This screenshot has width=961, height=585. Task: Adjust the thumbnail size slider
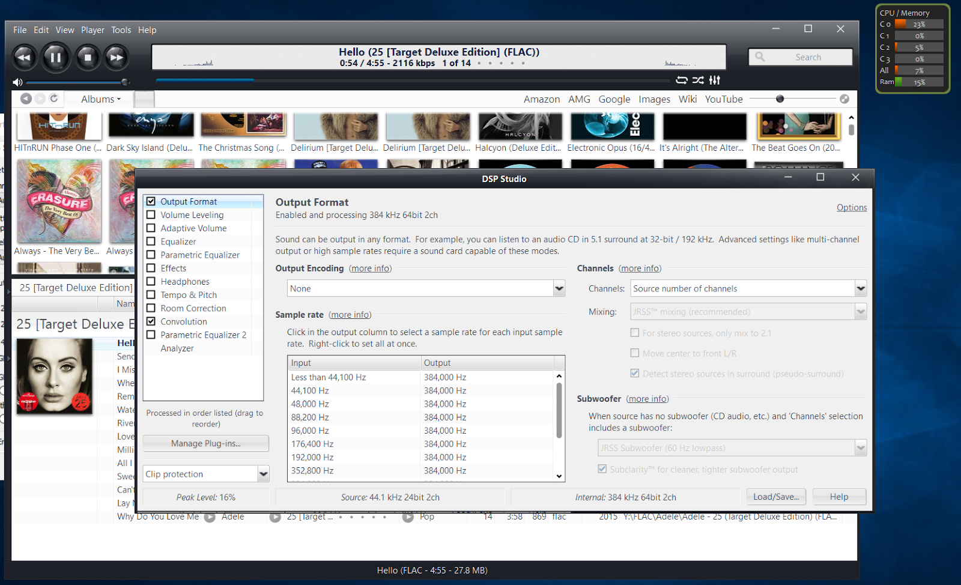pyautogui.click(x=792, y=99)
